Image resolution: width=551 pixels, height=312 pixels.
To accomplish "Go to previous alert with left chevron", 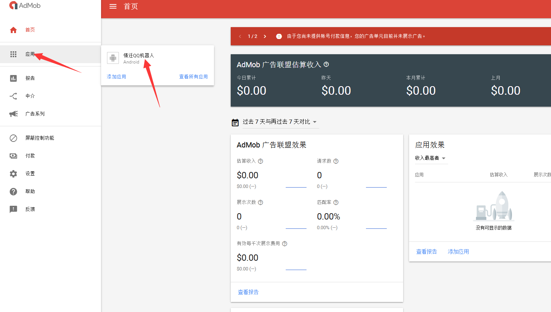I will pos(240,36).
